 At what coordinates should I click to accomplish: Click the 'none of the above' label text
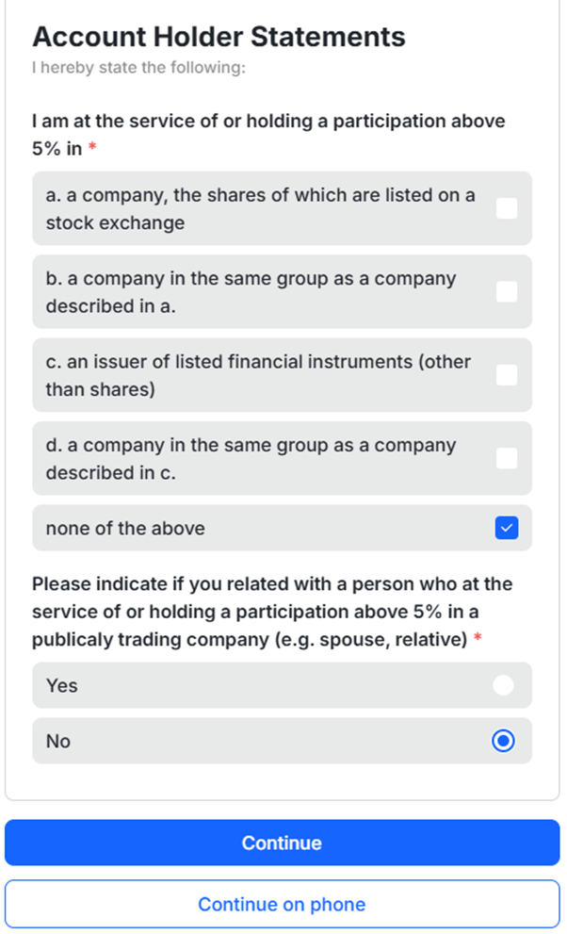(x=125, y=528)
